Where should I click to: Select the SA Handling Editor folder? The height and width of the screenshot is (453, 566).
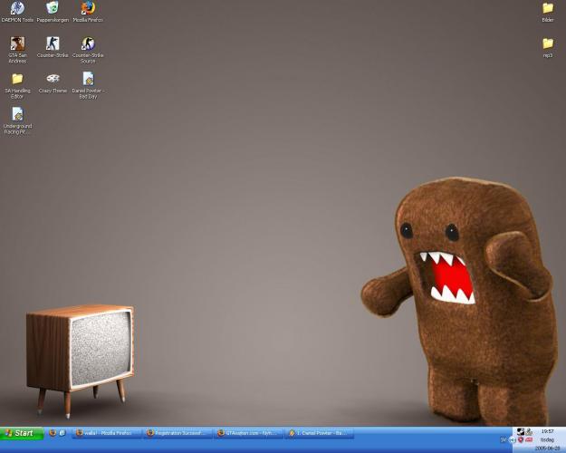coord(17,80)
